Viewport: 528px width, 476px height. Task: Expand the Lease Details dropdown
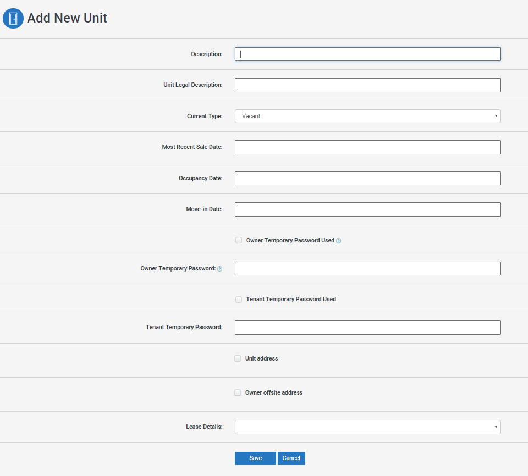(367, 427)
